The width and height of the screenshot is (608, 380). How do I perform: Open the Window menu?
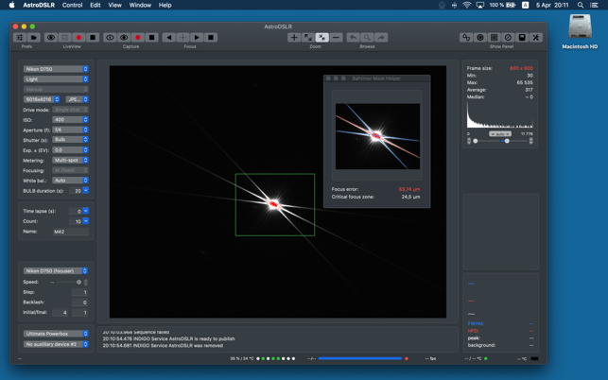(140, 5)
